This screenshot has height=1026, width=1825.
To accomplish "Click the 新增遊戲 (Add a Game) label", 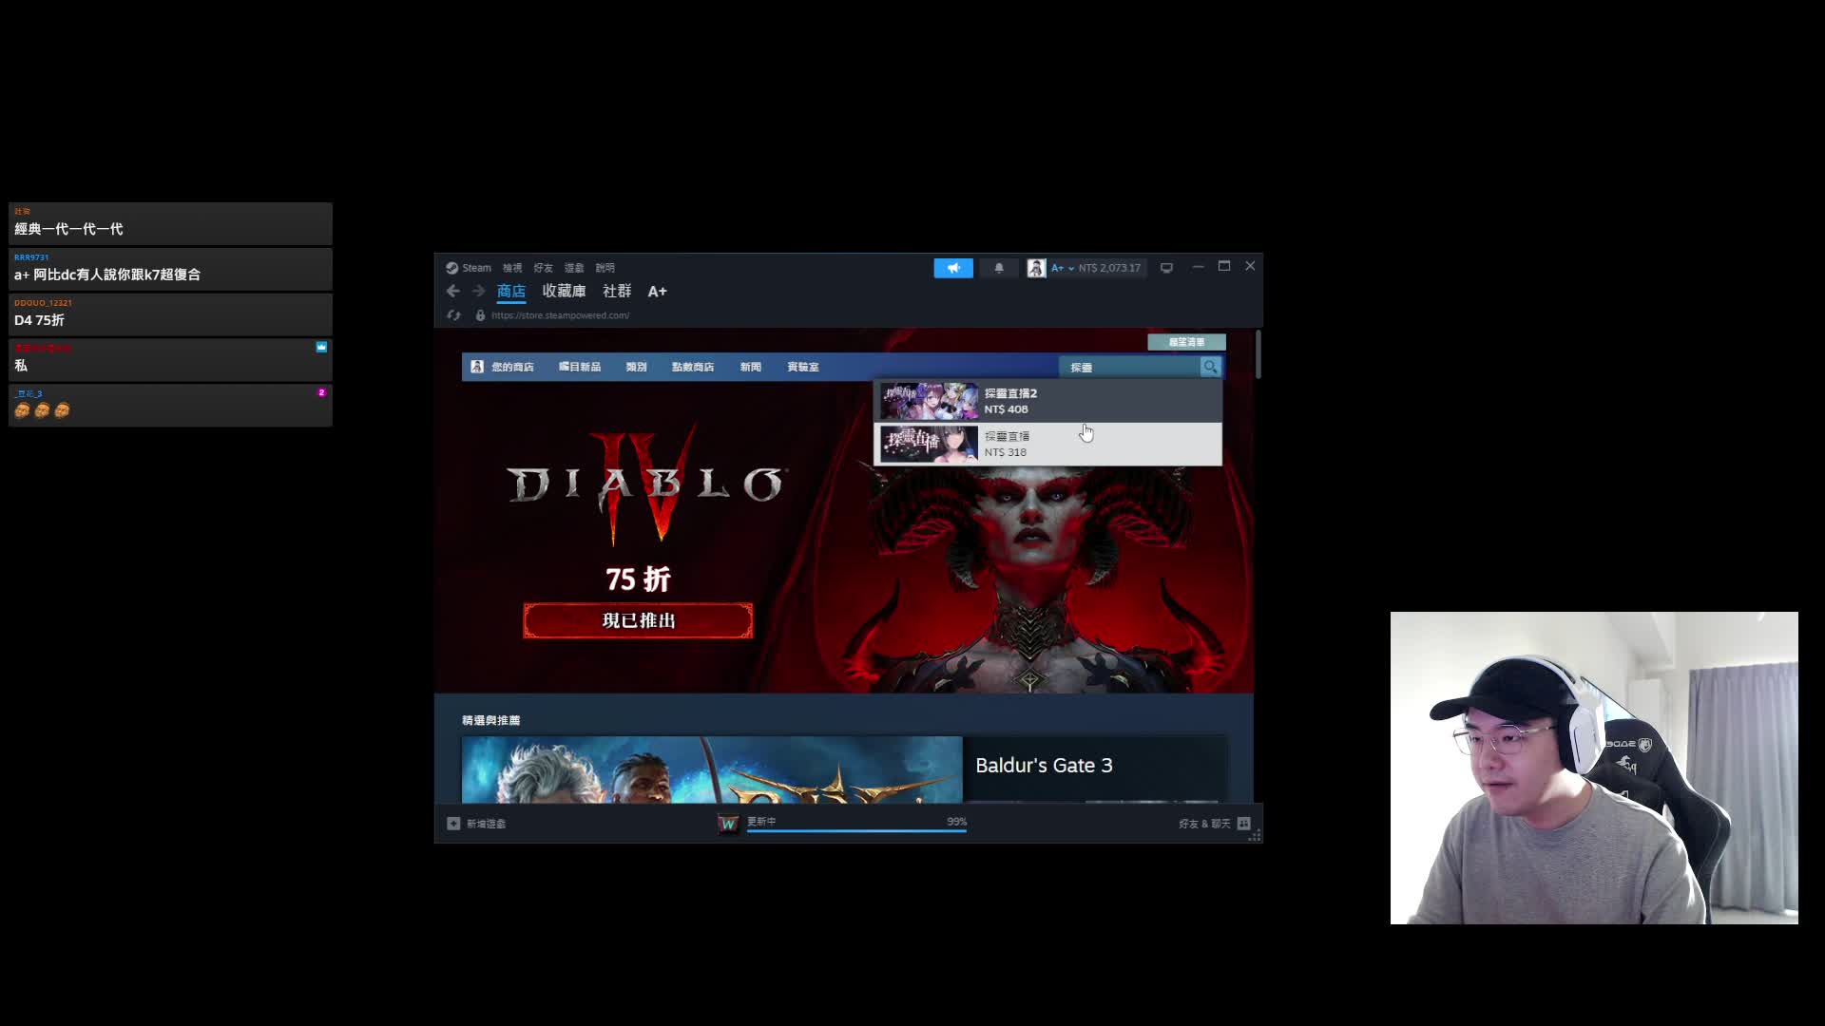I will pyautogui.click(x=486, y=824).
